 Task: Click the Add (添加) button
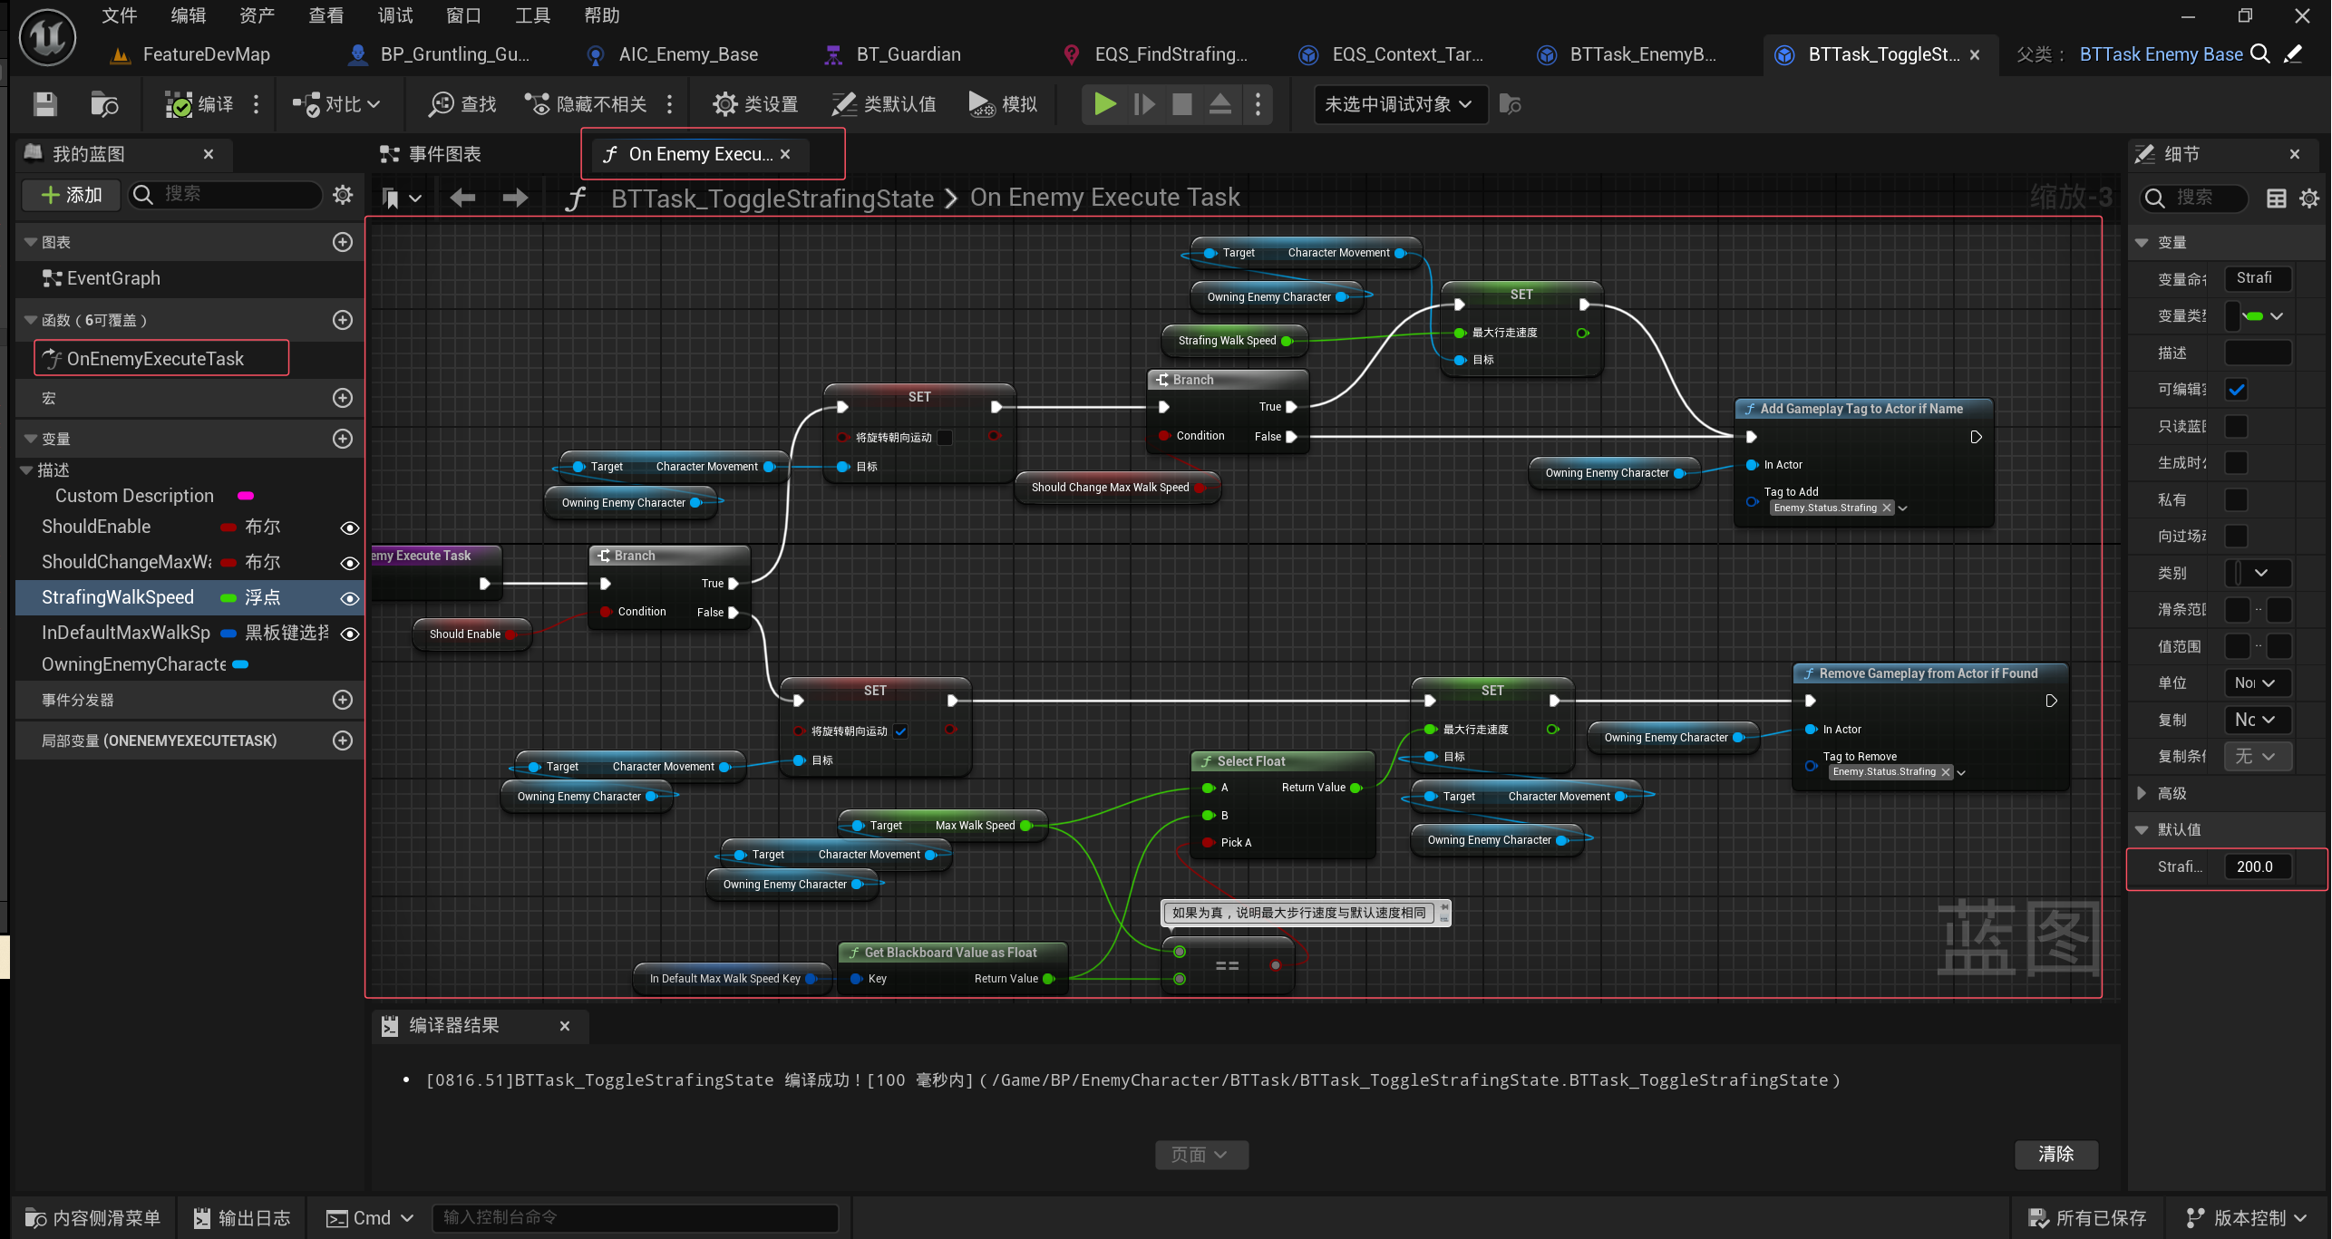[73, 195]
